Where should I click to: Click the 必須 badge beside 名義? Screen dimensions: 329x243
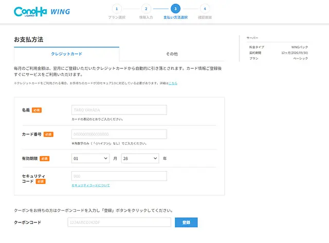[x=36, y=110]
